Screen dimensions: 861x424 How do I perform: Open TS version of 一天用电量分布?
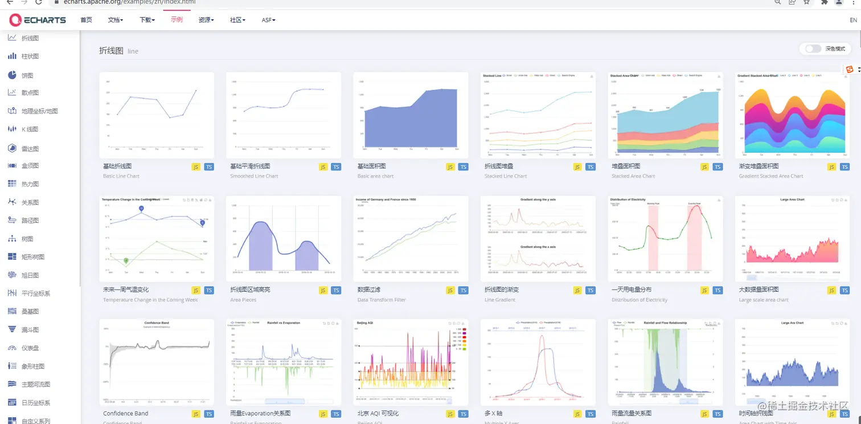pos(717,291)
